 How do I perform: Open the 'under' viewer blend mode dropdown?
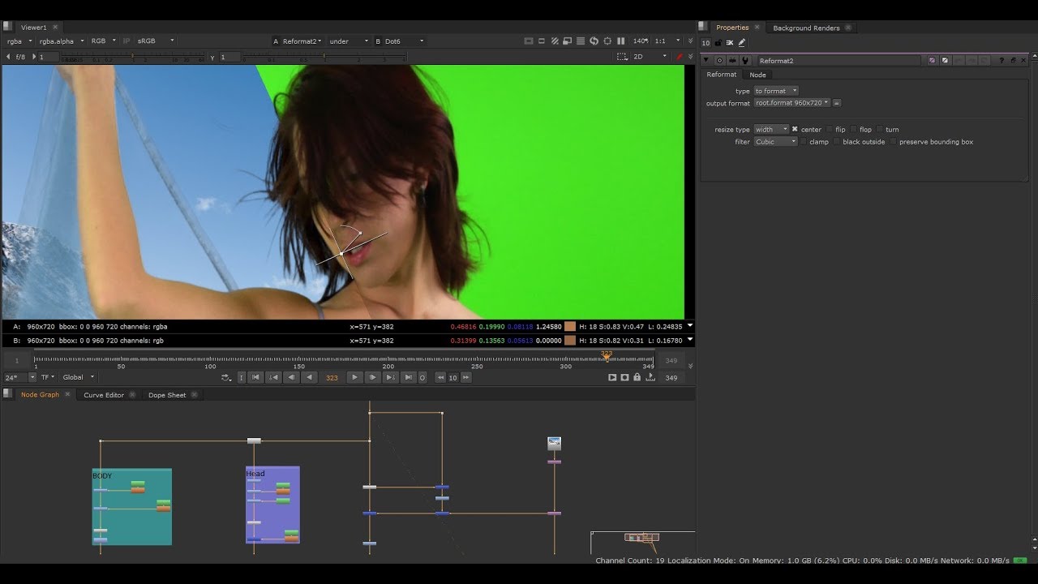(349, 41)
